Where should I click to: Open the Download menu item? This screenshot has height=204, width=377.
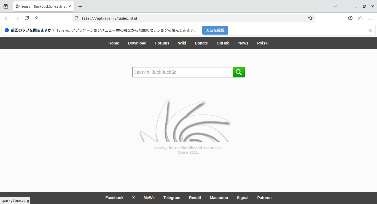[137, 43]
